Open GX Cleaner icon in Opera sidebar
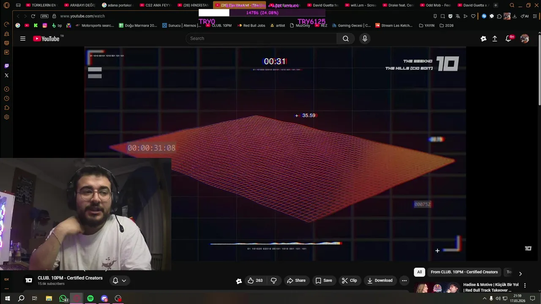Viewport: 541px width, 304px height. [x=6, y=34]
